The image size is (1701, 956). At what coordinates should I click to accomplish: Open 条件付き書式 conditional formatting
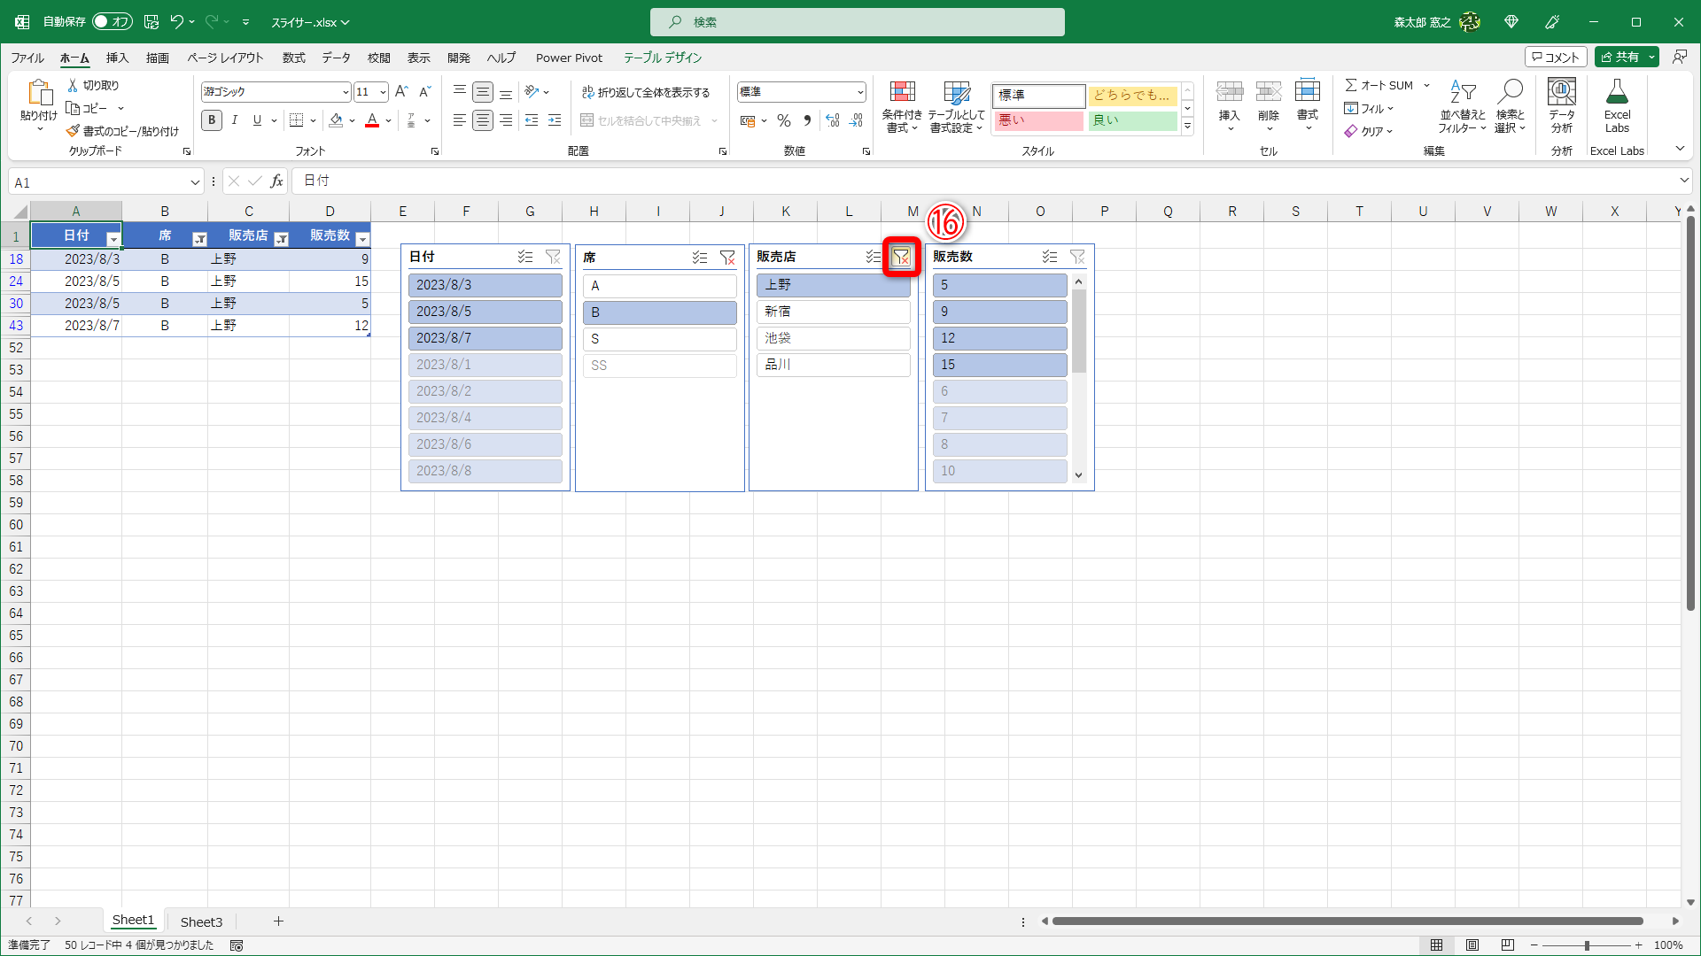pos(902,106)
